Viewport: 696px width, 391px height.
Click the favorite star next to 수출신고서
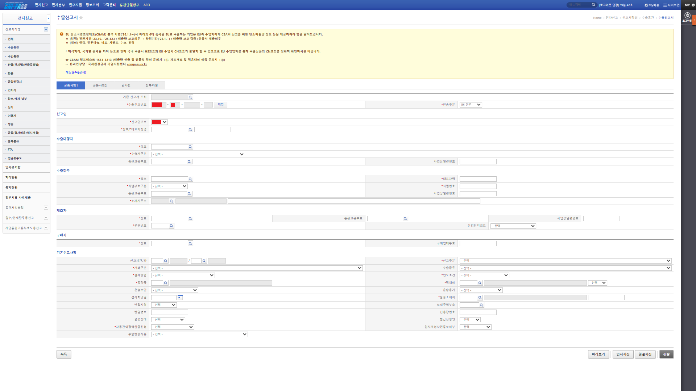(x=81, y=18)
